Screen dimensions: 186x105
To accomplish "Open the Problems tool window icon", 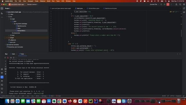I will (x=2, y=89).
